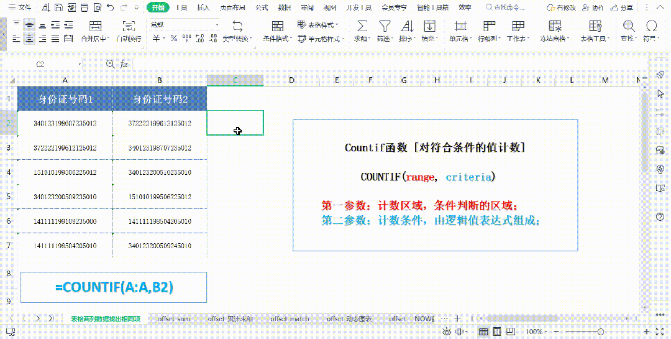The height and width of the screenshot is (339, 671).
Task: Apply percent style format
Action: click(173, 39)
